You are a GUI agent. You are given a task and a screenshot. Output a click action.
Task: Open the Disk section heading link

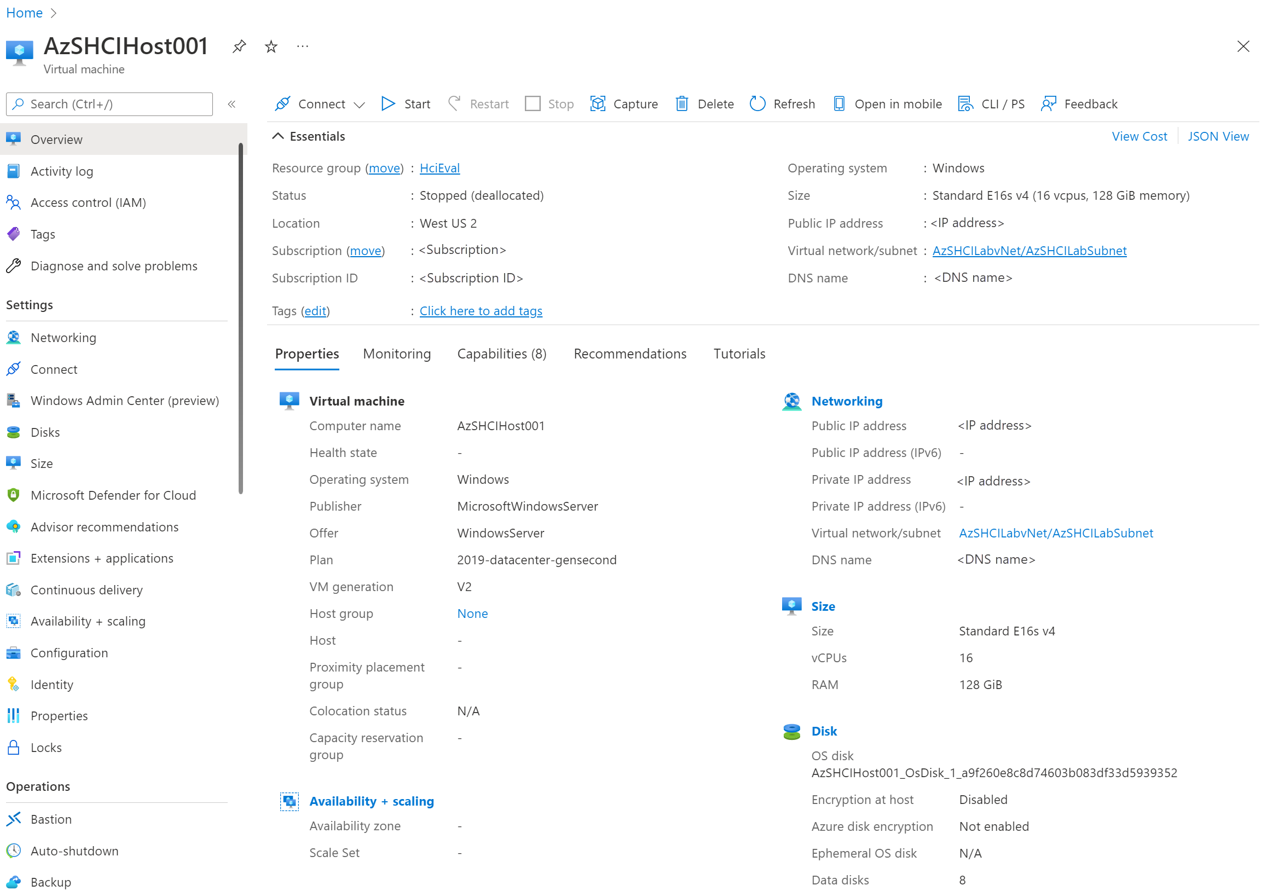pos(825,732)
